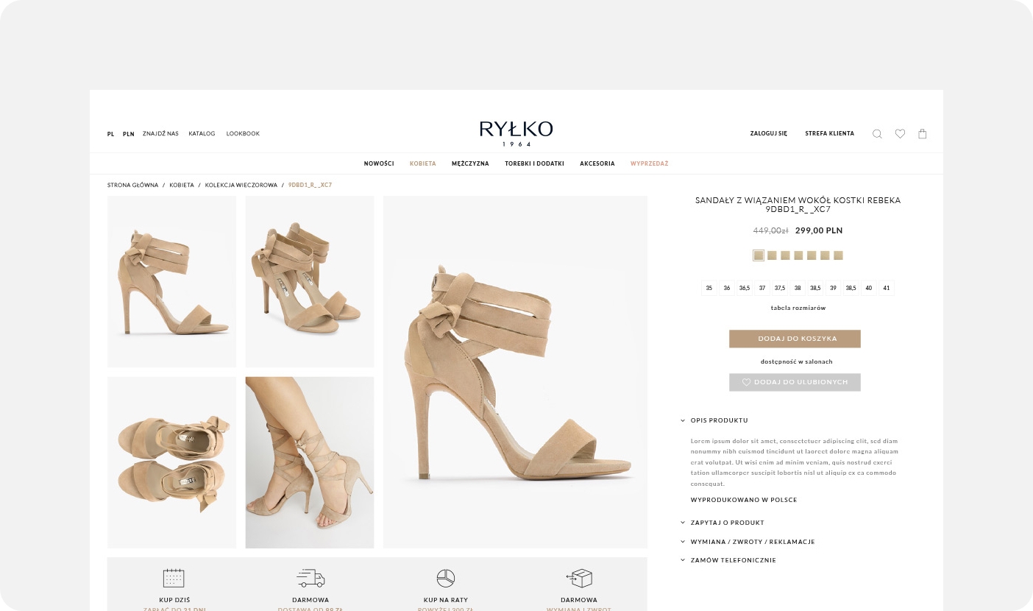This screenshot has height=611, width=1033.
Task: Open the Katalog link
Action: point(202,134)
